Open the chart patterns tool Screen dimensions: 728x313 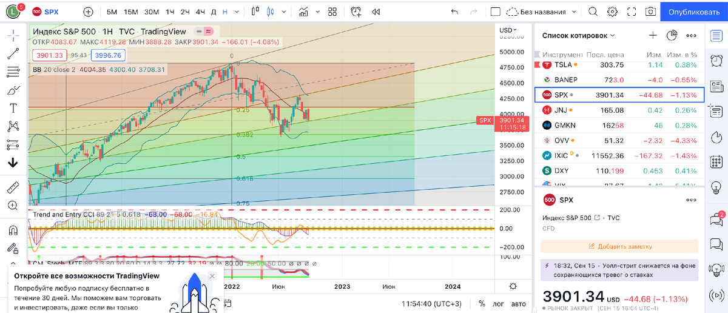pyautogui.click(x=13, y=126)
